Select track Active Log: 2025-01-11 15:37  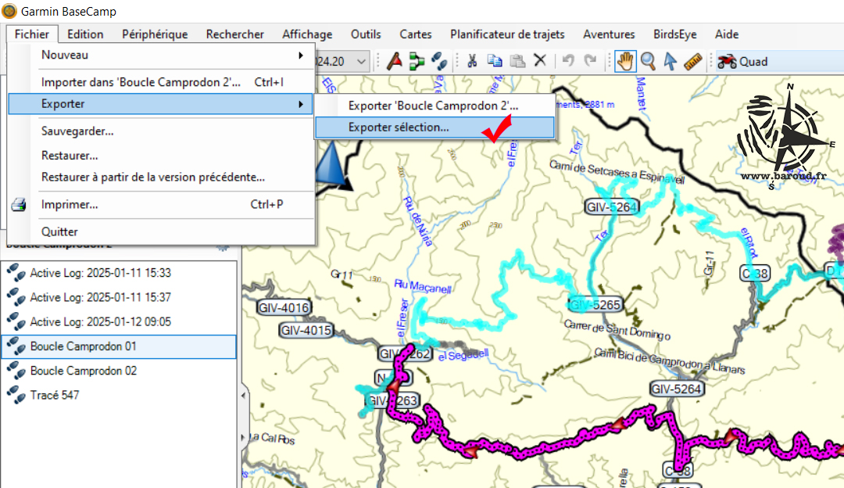click(119, 297)
